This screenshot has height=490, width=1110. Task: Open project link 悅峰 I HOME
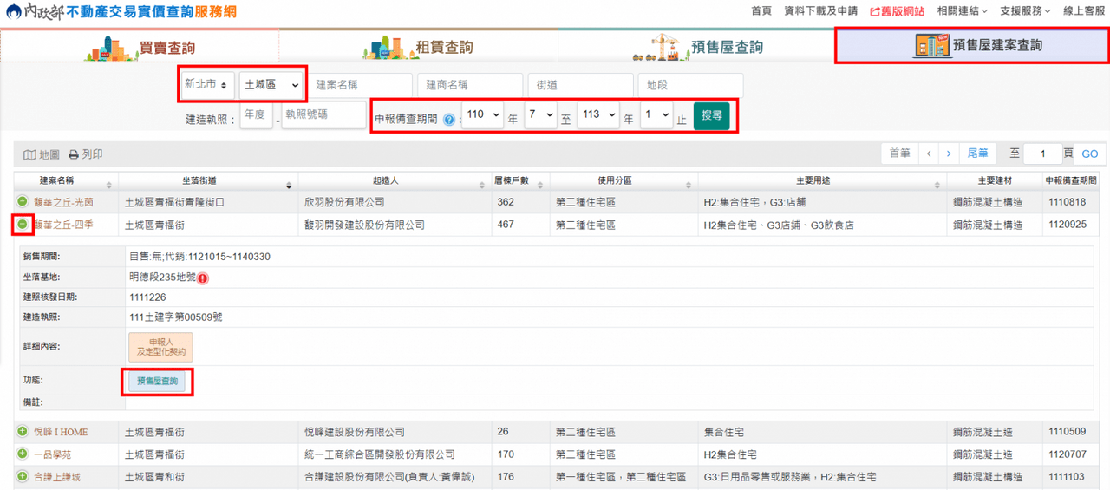61,432
